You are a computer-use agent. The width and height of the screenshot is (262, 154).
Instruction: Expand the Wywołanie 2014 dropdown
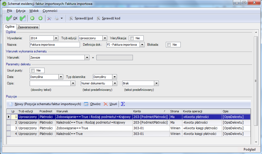pos(56,38)
